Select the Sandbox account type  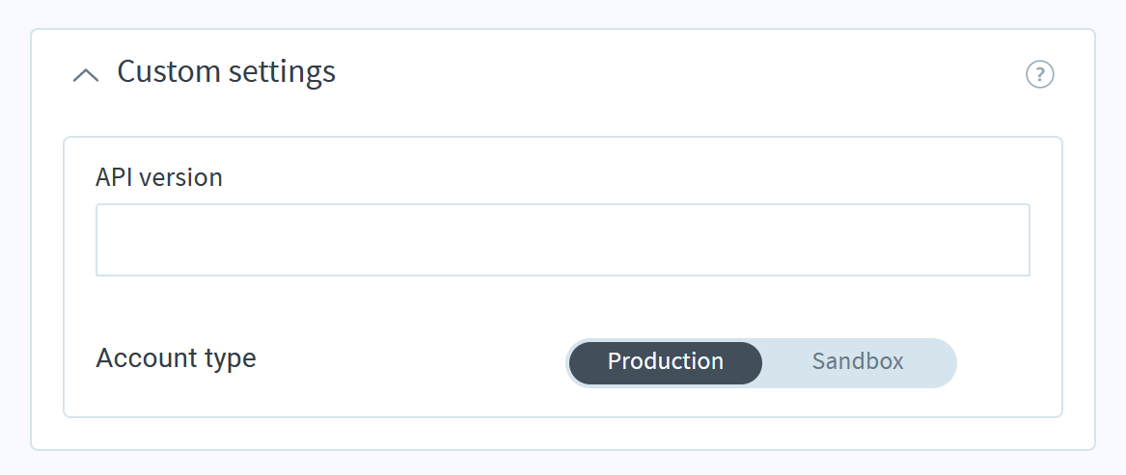coord(858,361)
